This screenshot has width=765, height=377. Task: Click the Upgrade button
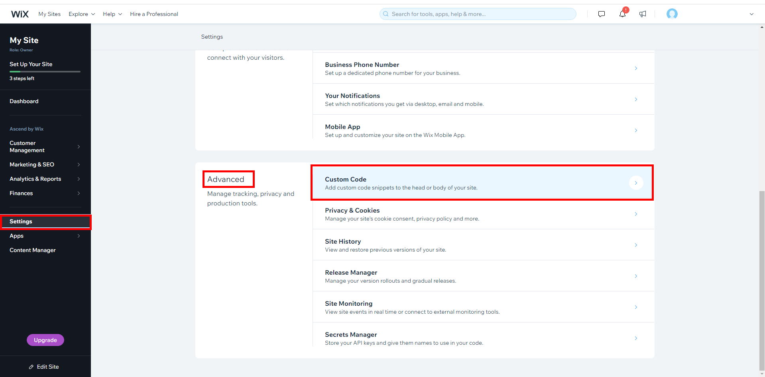click(x=45, y=340)
